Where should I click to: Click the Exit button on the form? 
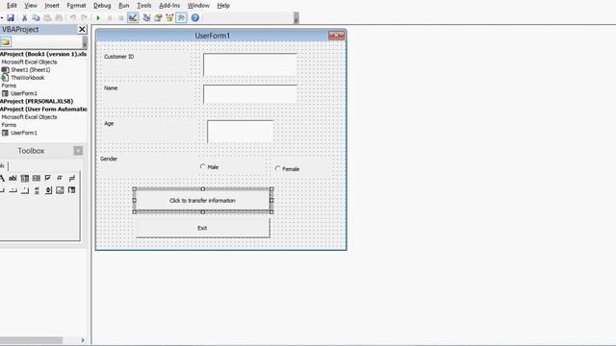(x=203, y=228)
